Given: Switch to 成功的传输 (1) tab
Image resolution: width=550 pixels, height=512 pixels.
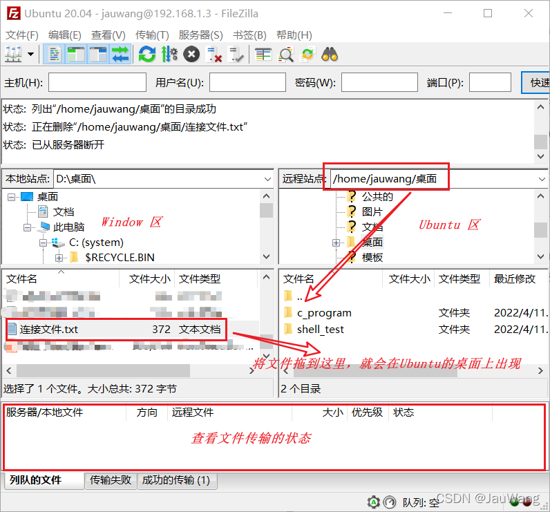Looking at the screenshot, I should tap(176, 480).
